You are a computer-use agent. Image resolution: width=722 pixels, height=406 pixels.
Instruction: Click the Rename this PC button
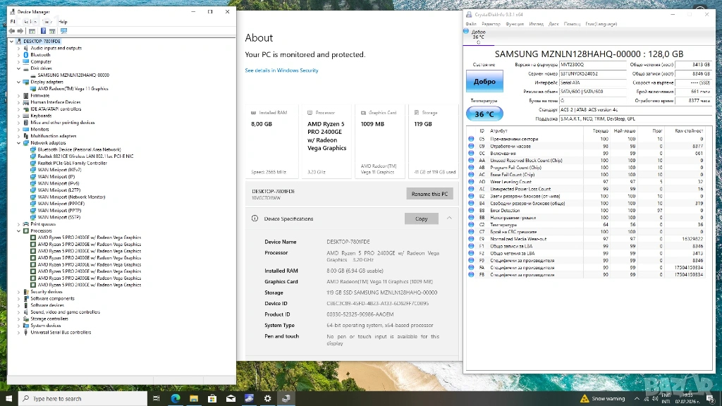coord(429,194)
